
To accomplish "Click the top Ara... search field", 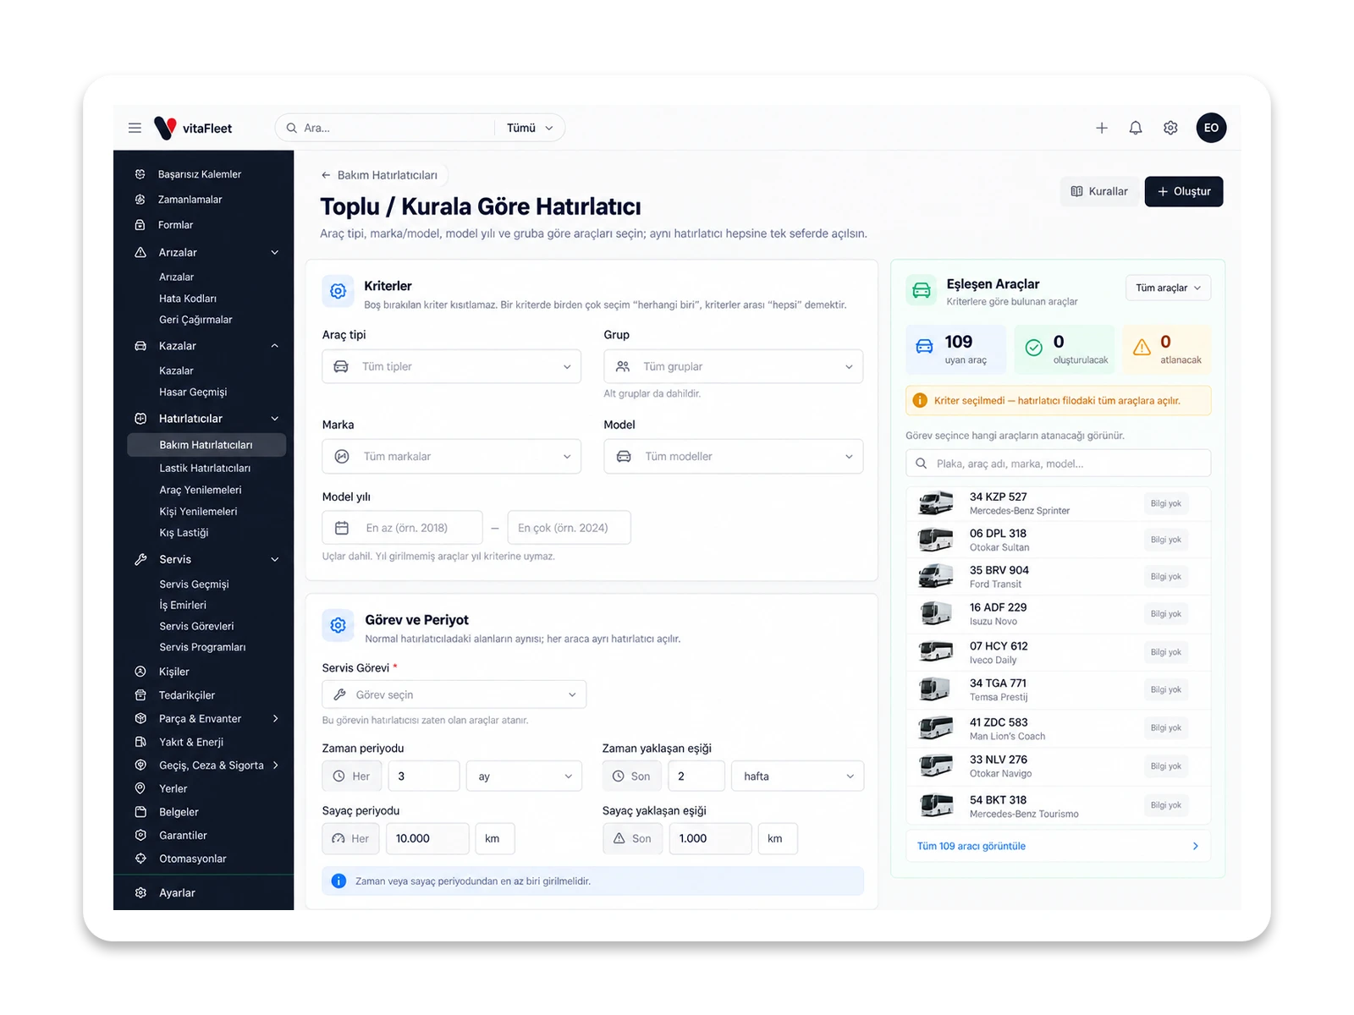I will point(385,128).
